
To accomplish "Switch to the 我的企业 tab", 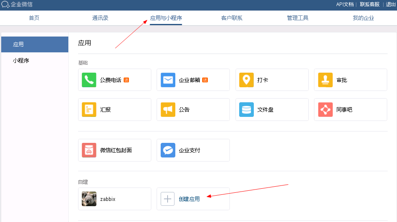I will (x=363, y=18).
